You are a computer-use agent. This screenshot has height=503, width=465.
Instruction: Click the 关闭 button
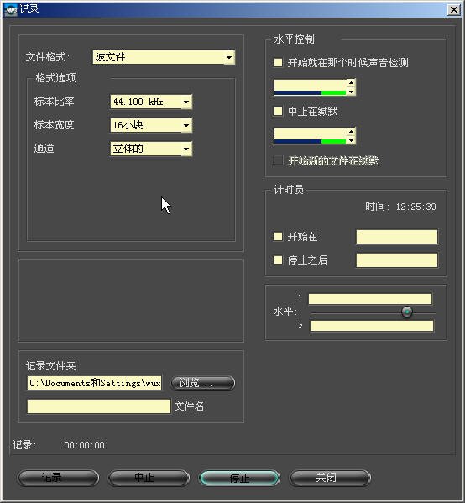coord(330,478)
